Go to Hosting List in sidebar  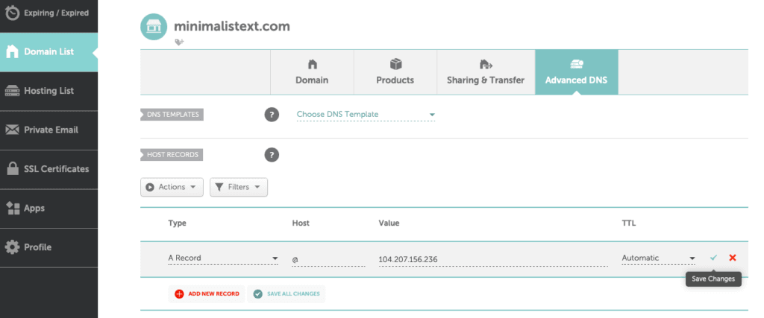click(48, 91)
